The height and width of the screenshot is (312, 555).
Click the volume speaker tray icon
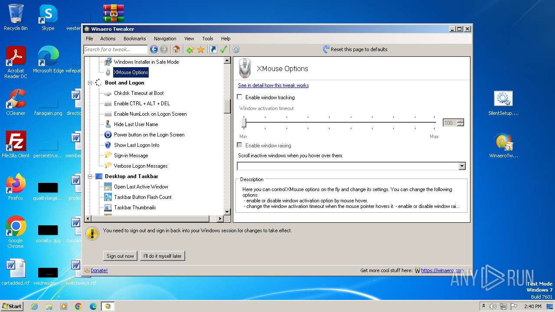click(493, 306)
